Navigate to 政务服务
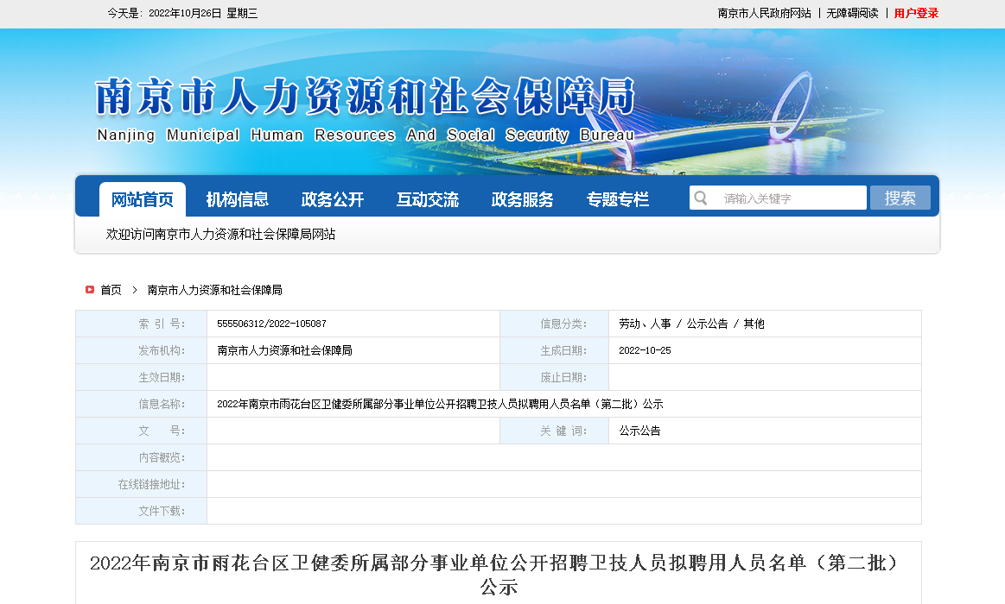This screenshot has height=604, width=1005. click(x=523, y=199)
